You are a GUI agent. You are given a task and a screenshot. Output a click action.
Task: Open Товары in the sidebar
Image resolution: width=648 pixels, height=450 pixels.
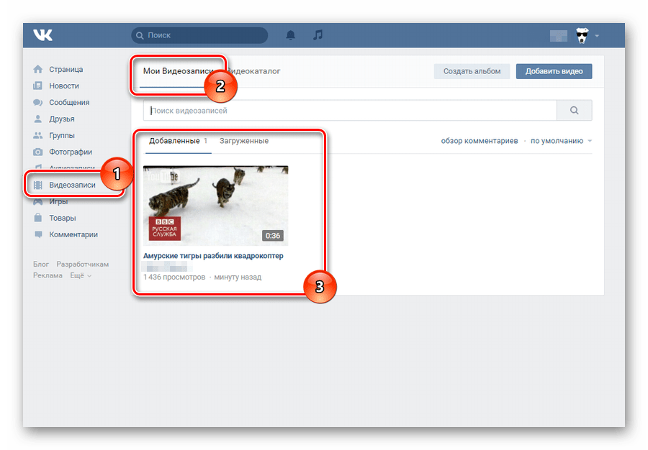point(63,218)
